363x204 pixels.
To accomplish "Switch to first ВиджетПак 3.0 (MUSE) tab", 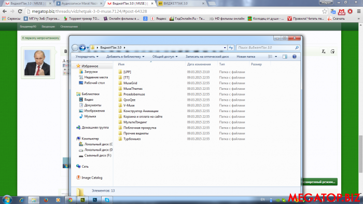I will [28, 4].
